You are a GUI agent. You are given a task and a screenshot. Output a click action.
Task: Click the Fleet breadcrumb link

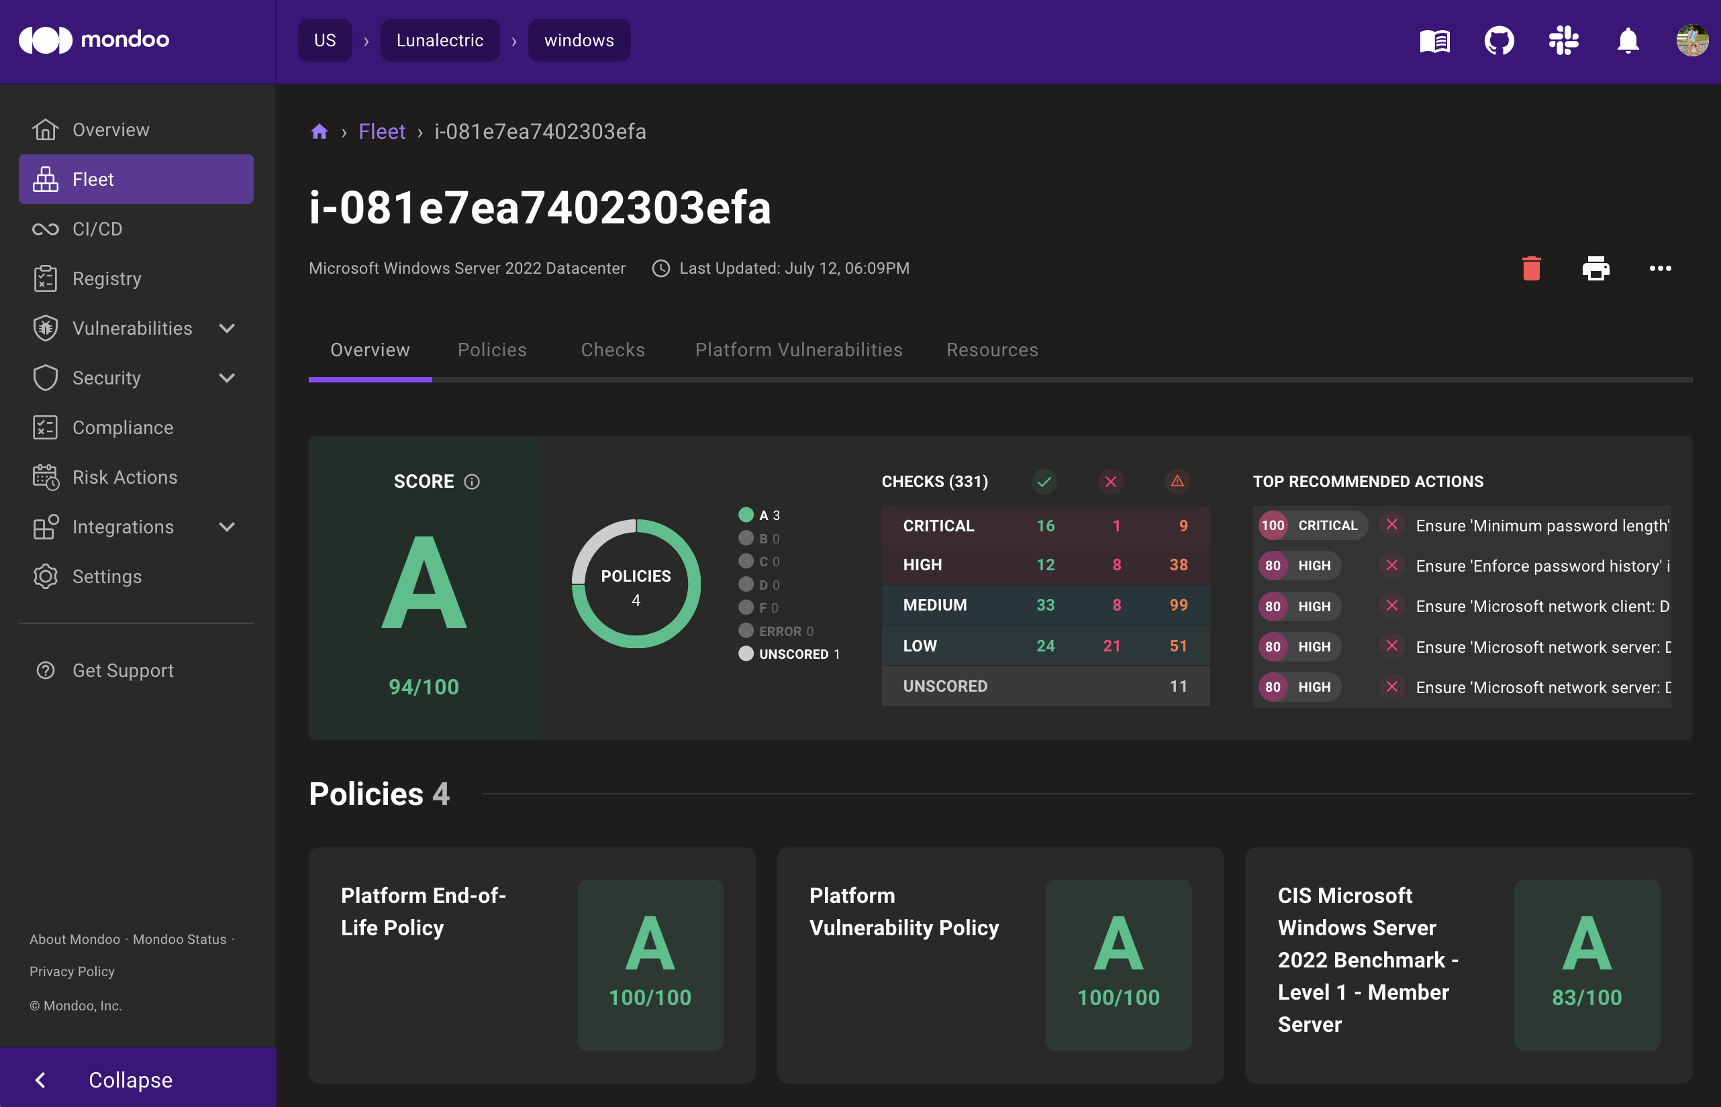(x=382, y=131)
